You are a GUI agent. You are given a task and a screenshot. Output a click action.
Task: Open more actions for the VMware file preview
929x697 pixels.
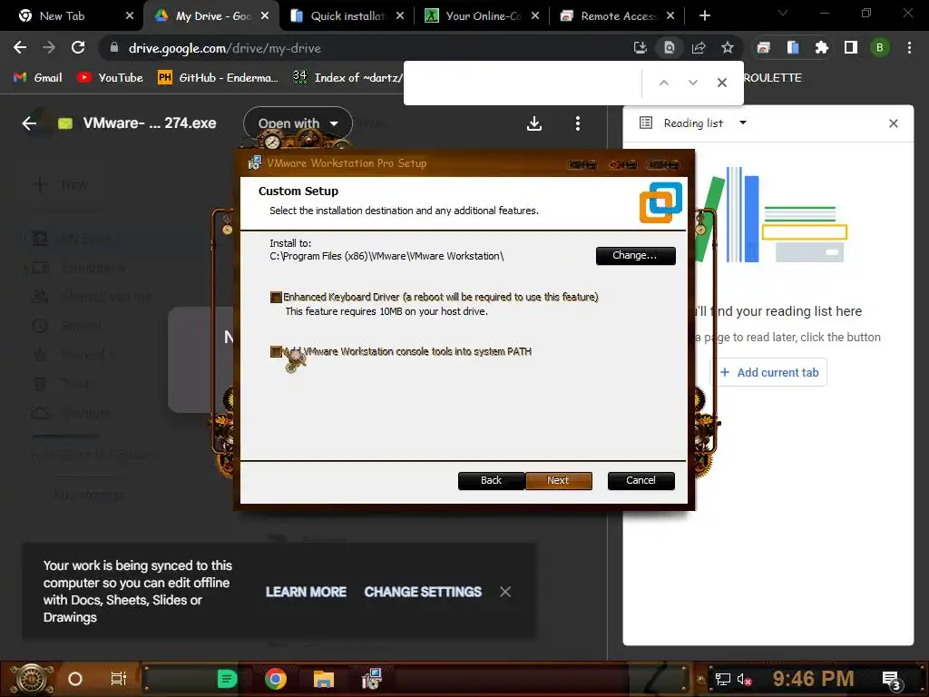click(x=578, y=123)
